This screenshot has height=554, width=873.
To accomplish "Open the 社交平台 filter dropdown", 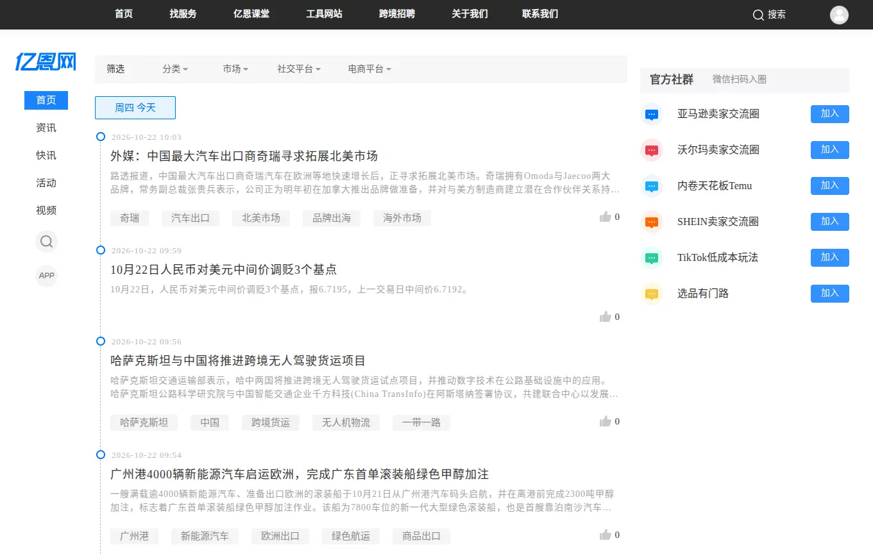I will [299, 69].
